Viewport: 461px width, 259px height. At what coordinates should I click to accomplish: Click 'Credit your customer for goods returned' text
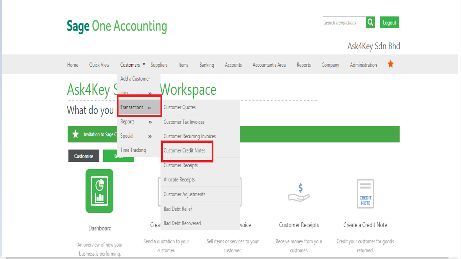(365, 246)
